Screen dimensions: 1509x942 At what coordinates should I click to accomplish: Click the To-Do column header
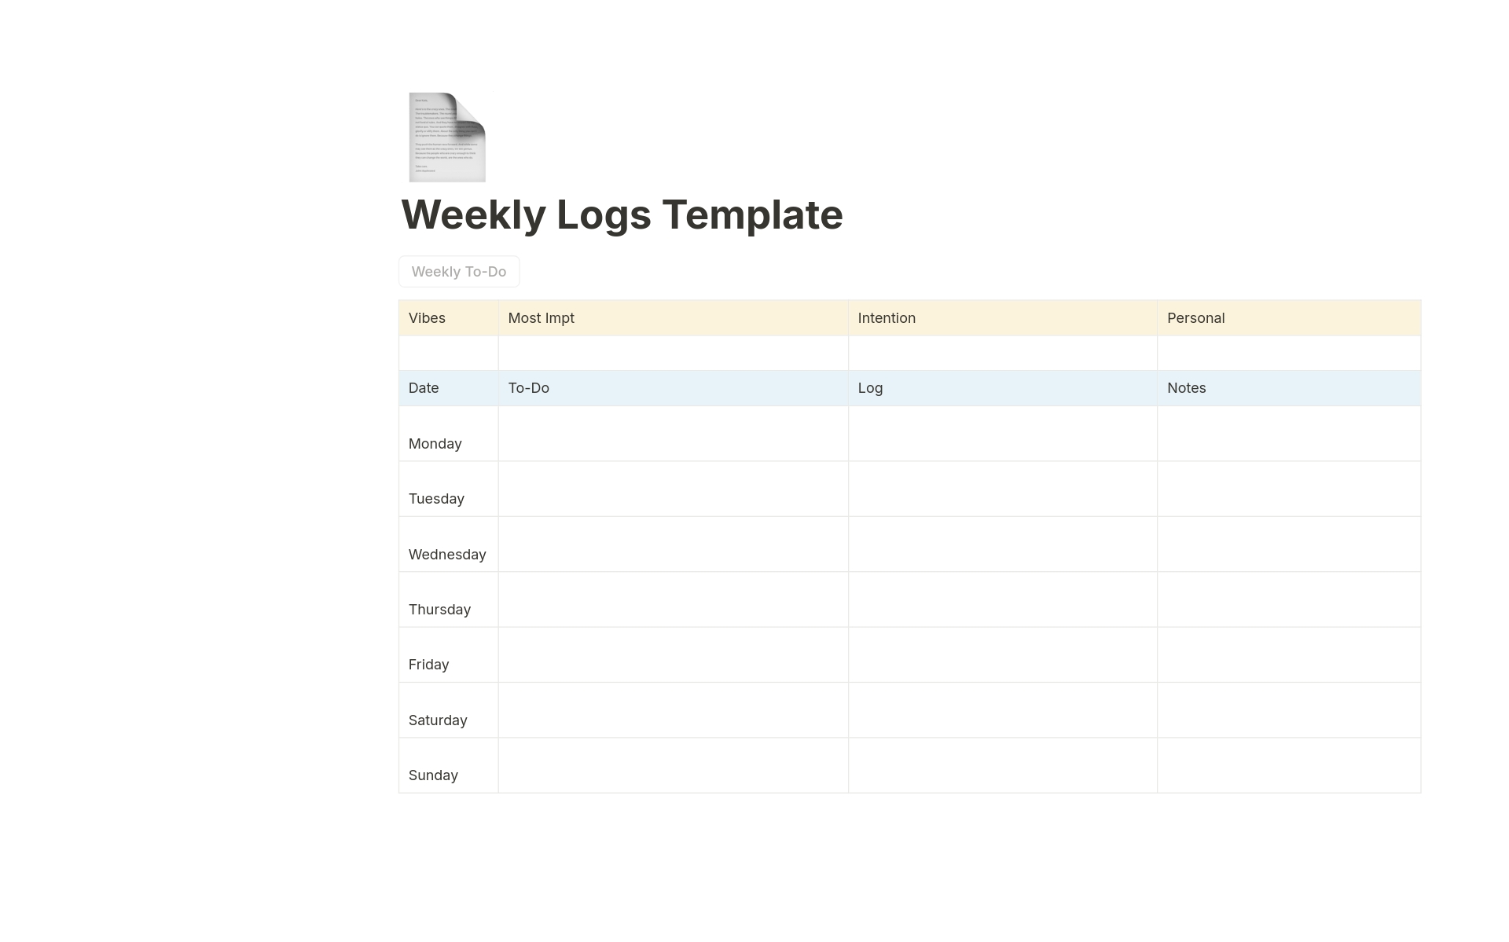coord(528,387)
